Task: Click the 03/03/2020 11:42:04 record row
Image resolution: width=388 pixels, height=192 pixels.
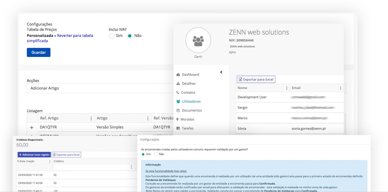Action: [x=77, y=183]
